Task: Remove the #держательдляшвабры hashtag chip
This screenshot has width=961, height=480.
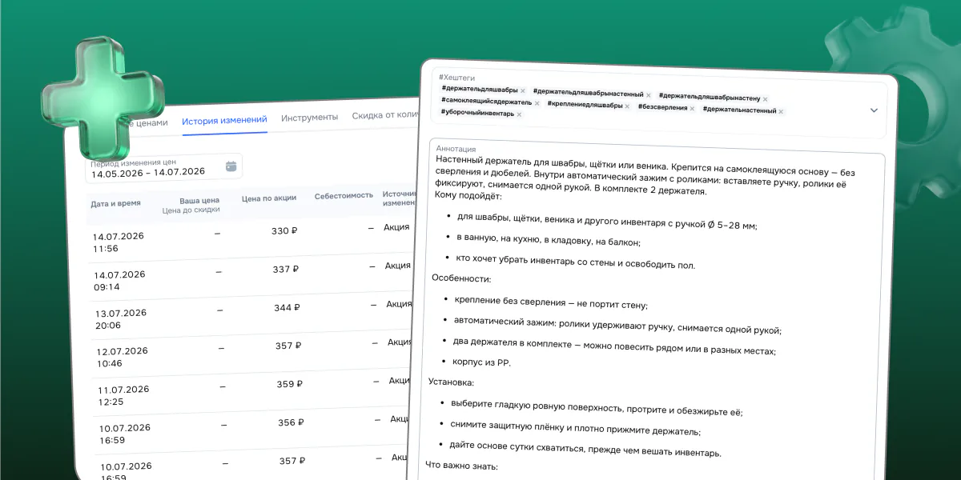Action: coord(523,90)
